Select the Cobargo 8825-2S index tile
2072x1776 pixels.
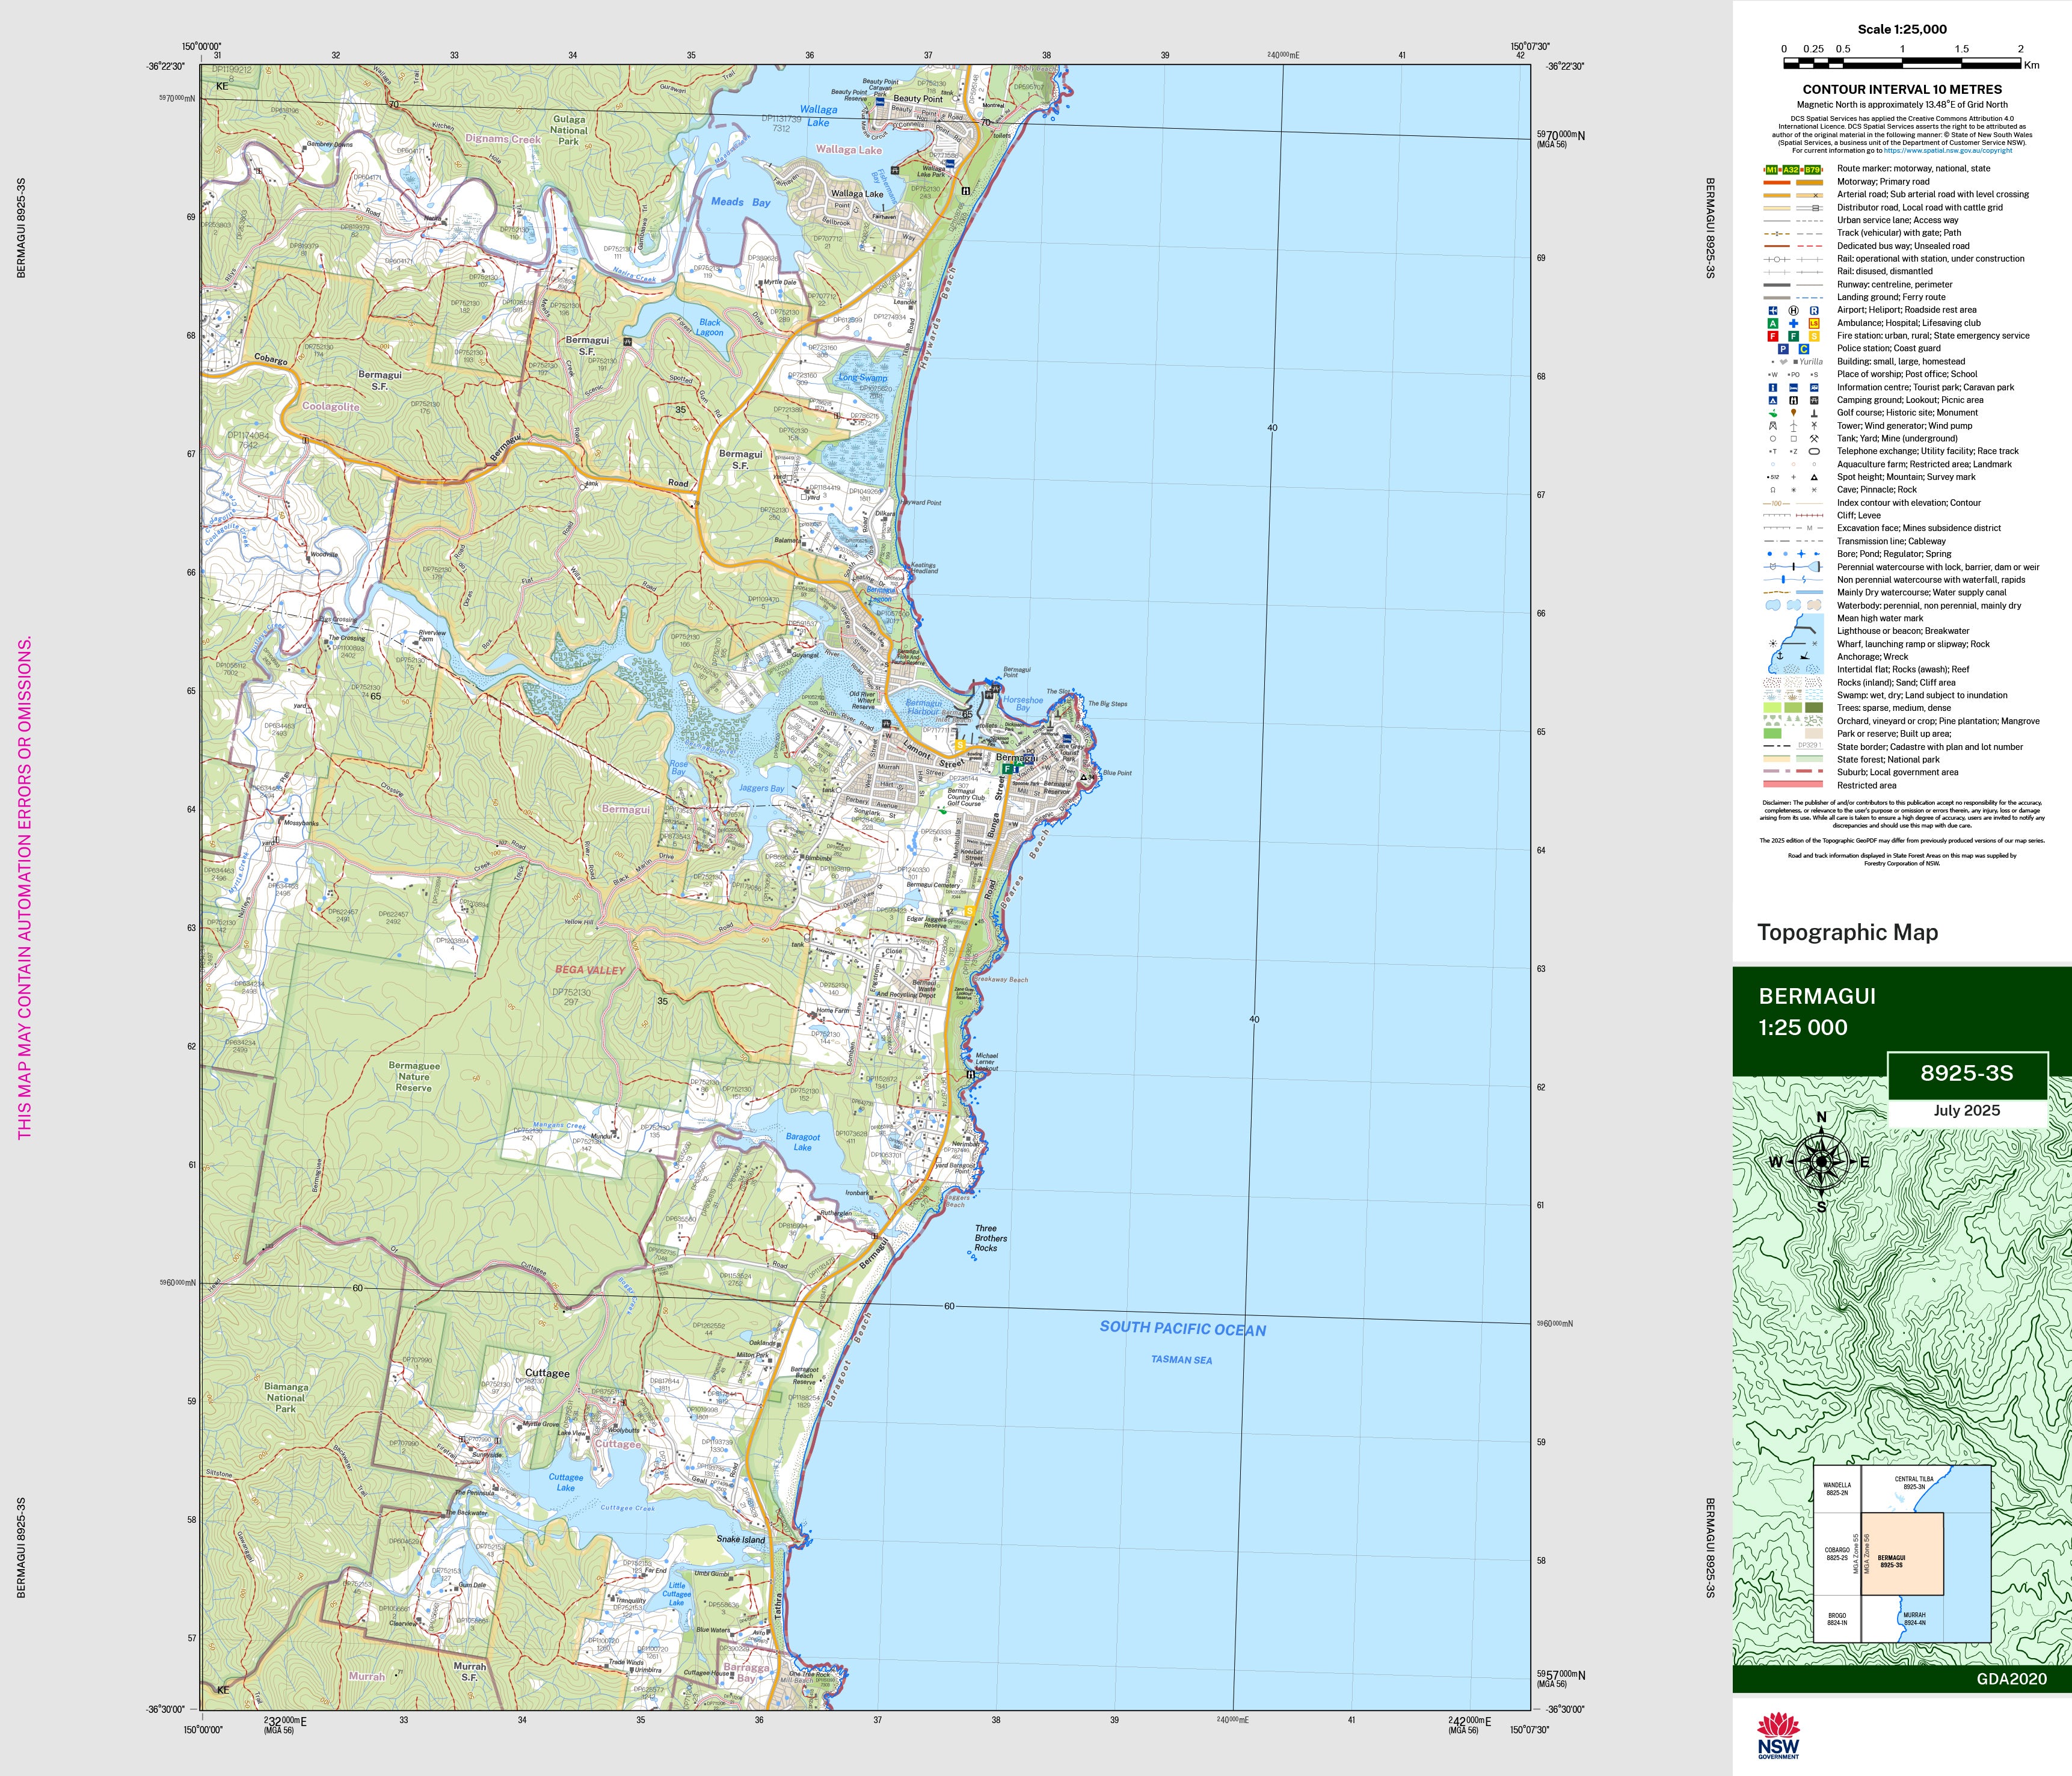[1836, 1554]
